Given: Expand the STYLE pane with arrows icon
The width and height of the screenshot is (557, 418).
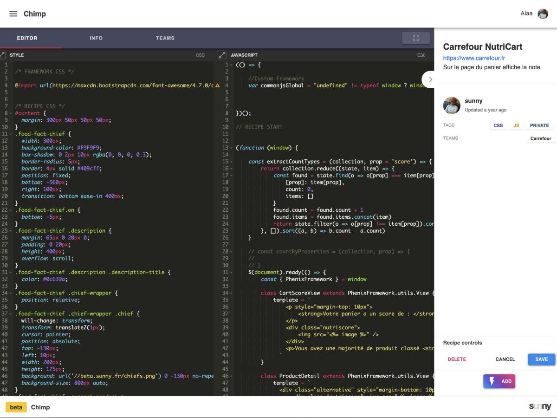Looking at the screenshot, I should click(2, 55).
